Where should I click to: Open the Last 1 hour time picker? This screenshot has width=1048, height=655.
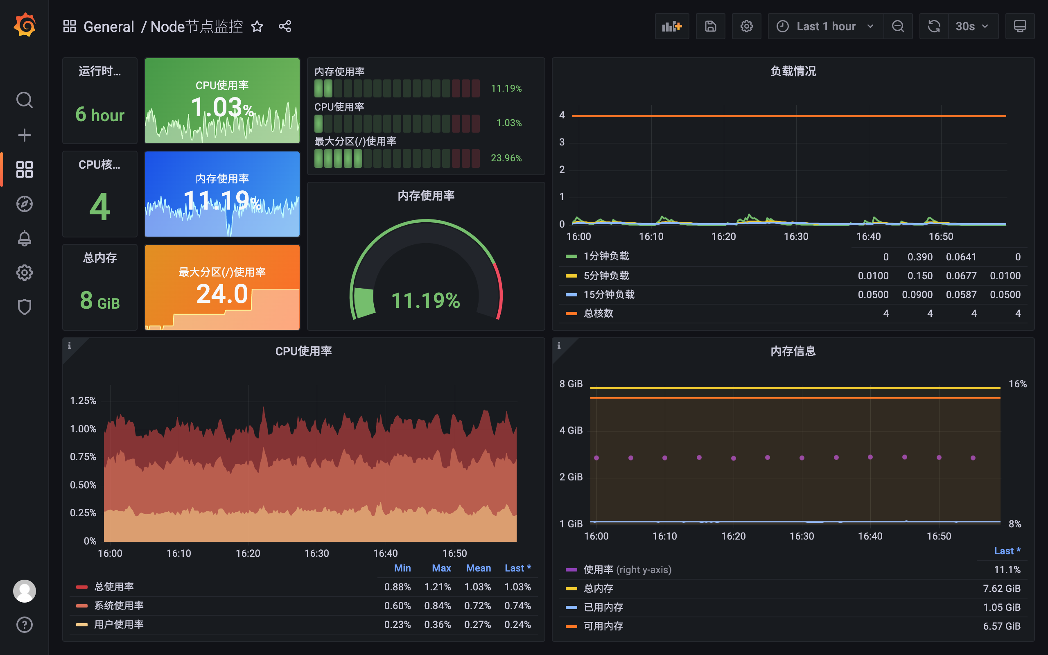click(825, 27)
